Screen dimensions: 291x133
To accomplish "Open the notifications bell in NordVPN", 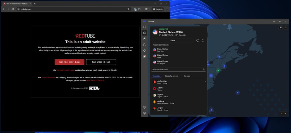I will click(x=286, y=27).
